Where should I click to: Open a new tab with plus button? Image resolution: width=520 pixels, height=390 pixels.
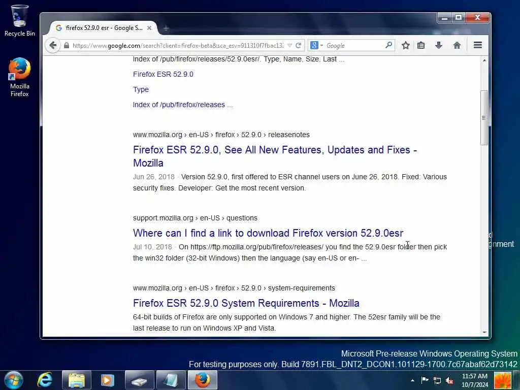click(x=166, y=28)
